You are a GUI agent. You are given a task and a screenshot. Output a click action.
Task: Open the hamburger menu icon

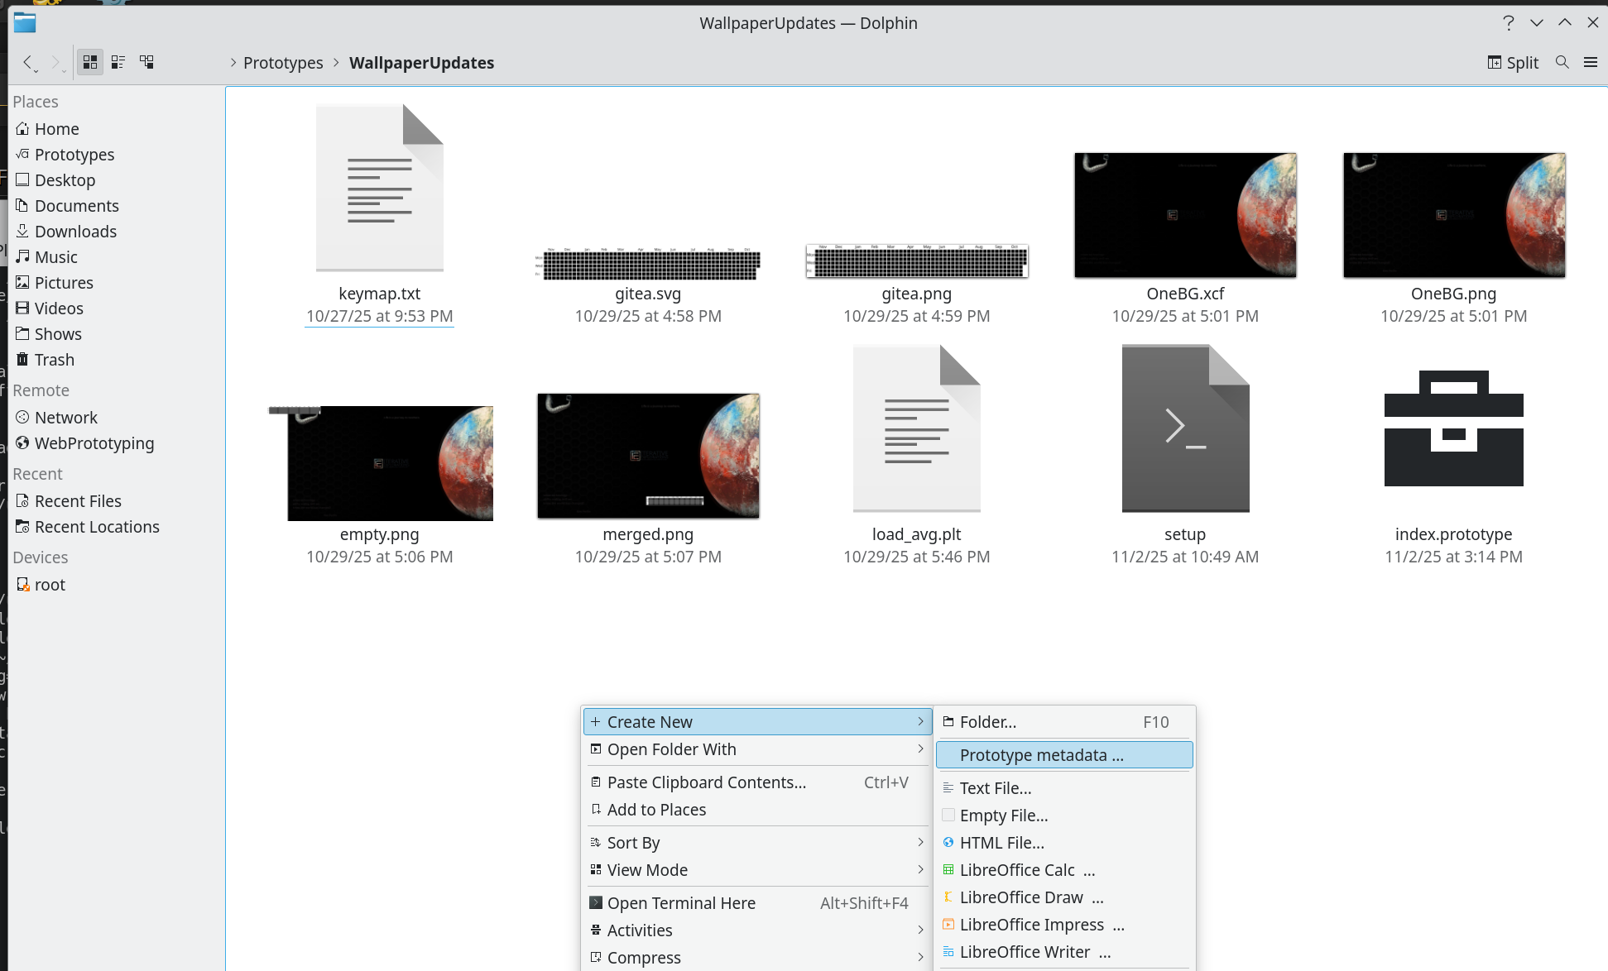pyautogui.click(x=1590, y=62)
